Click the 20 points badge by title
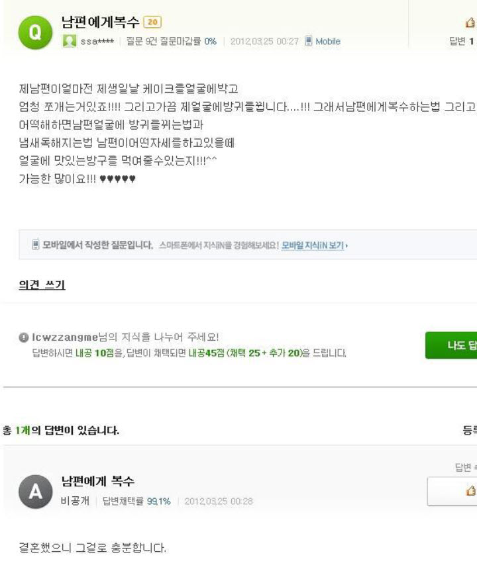 (153, 22)
